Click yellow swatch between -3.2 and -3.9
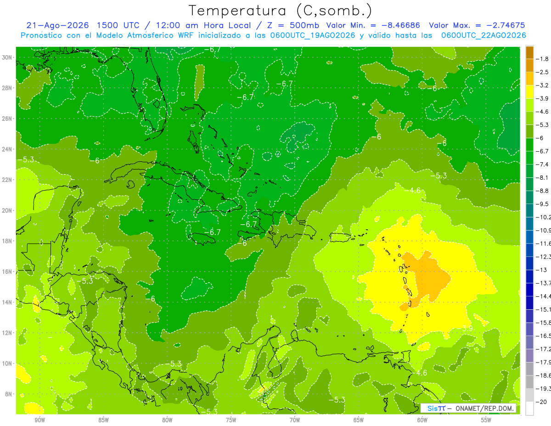 529,92
